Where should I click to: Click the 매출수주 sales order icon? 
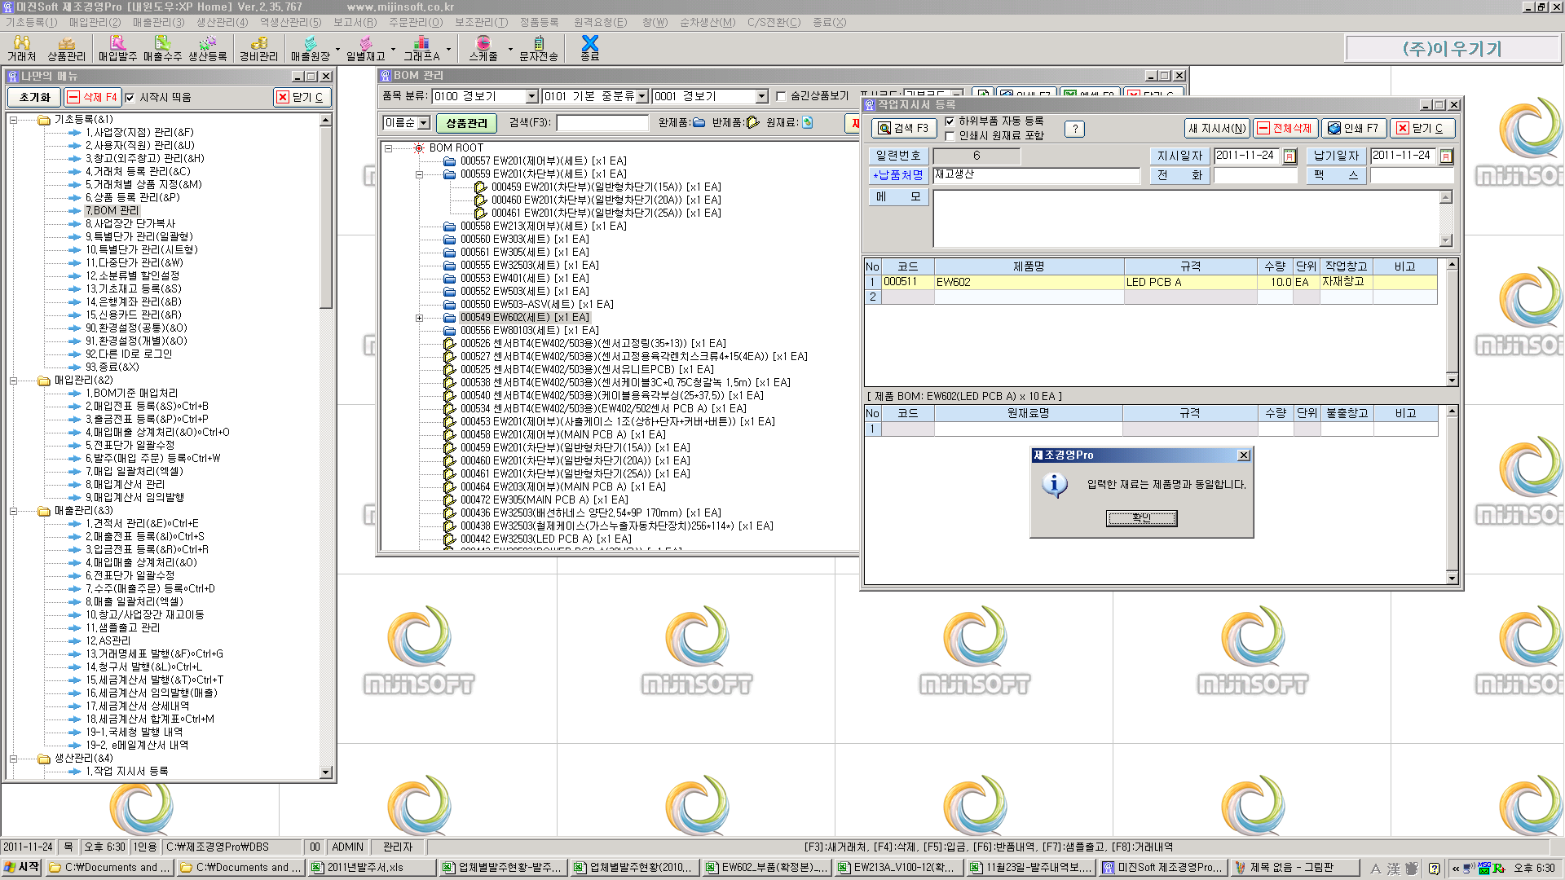(x=163, y=48)
